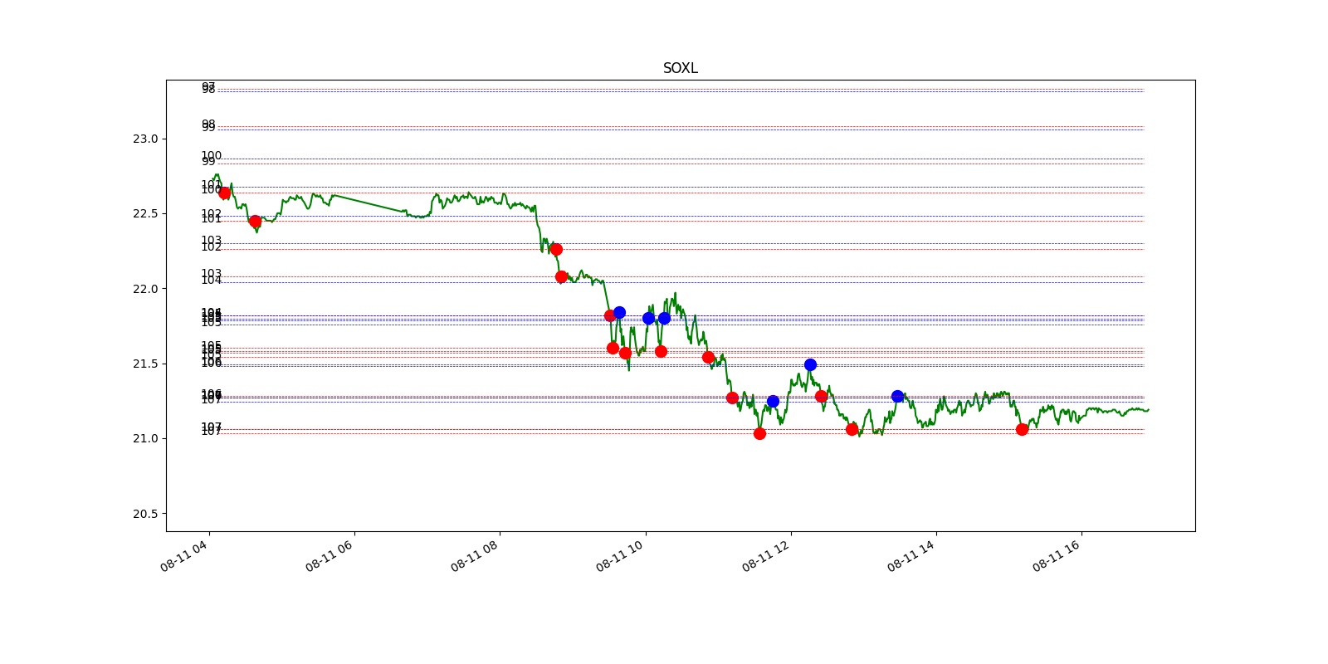The image size is (1328, 664).
Task: Click the last red marker after 15:00
Action: coord(1022,429)
